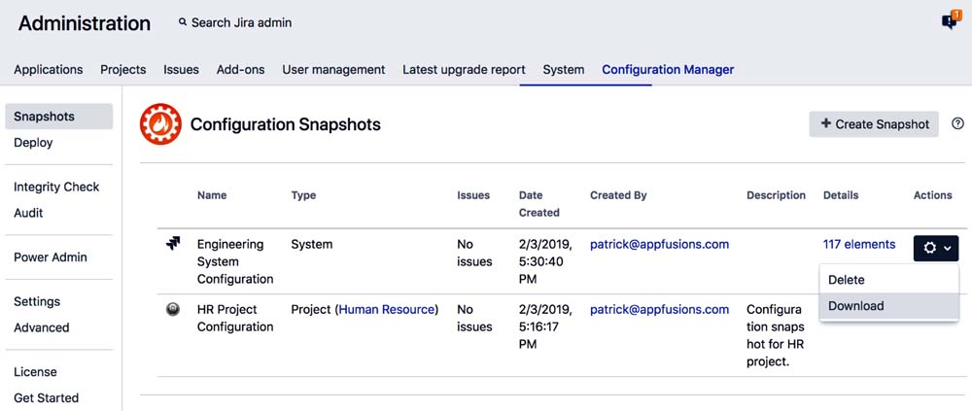Navigate to Power Admin in sidebar
The height and width of the screenshot is (411, 972).
(x=51, y=257)
